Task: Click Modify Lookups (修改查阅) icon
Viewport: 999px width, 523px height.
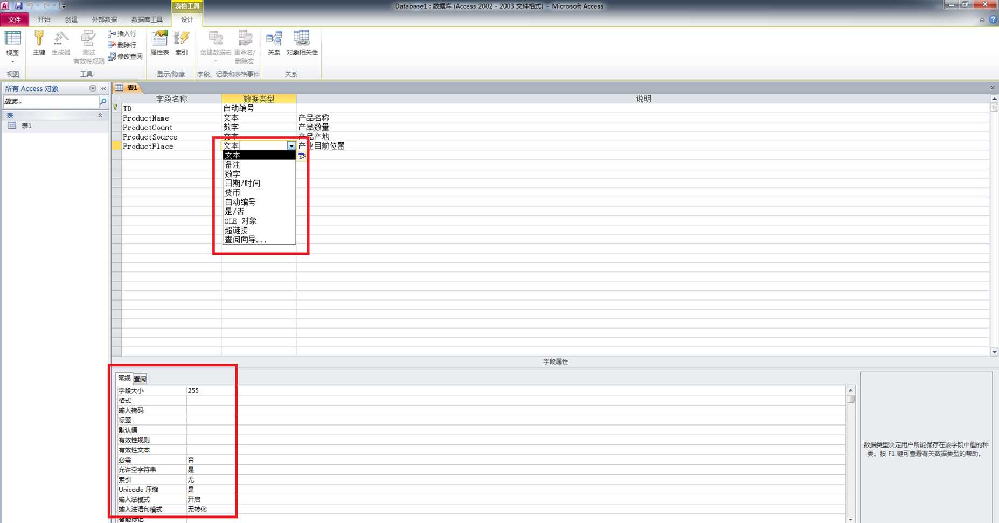Action: point(125,56)
